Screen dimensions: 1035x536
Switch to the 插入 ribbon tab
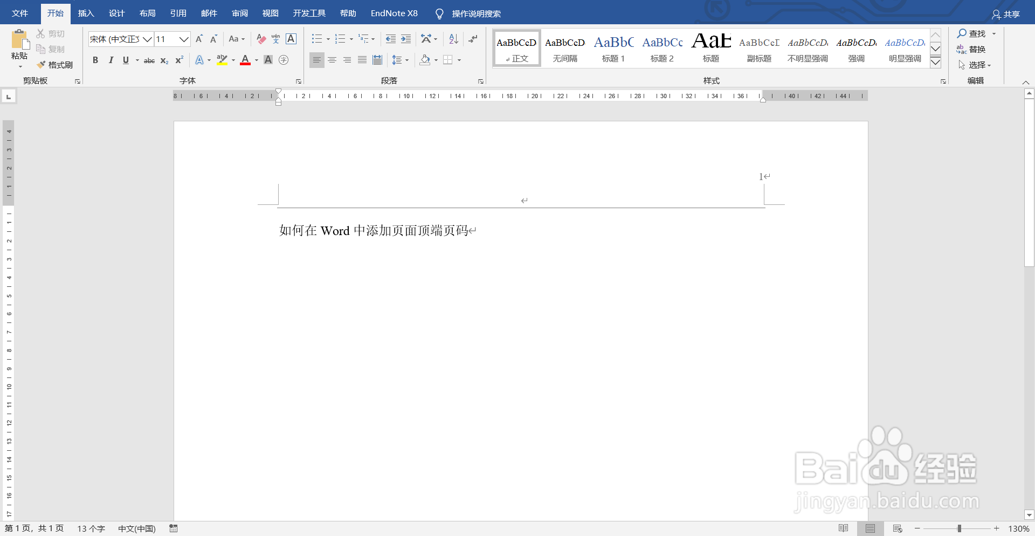pyautogui.click(x=86, y=13)
